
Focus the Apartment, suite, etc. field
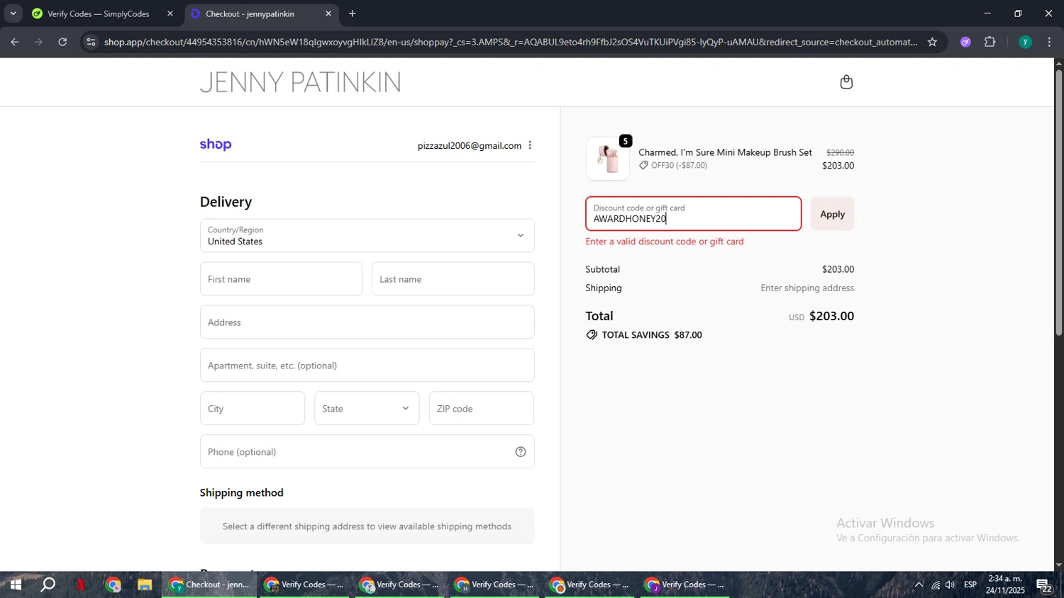point(367,366)
